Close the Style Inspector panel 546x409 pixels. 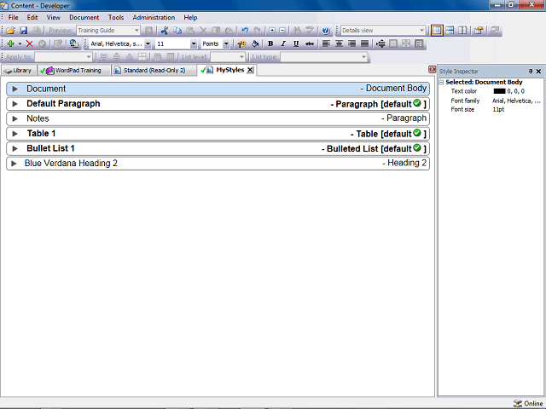(x=538, y=72)
